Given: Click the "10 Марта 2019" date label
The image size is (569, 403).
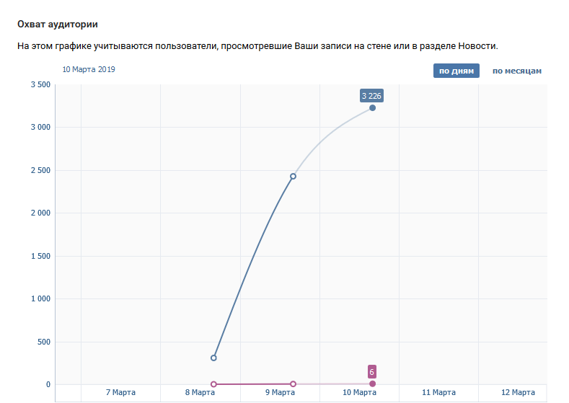Looking at the screenshot, I should 89,70.
